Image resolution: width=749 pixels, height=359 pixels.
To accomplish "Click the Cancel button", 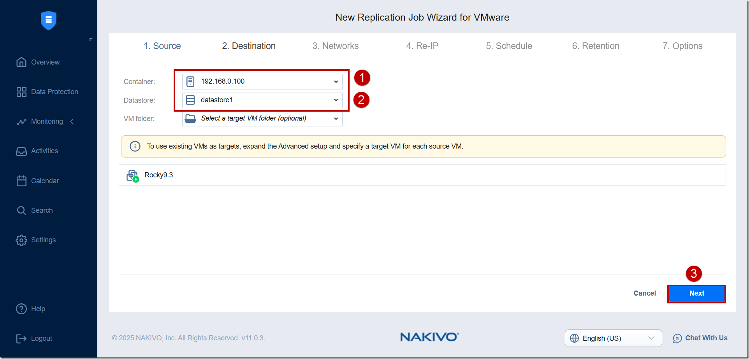I will (x=645, y=293).
